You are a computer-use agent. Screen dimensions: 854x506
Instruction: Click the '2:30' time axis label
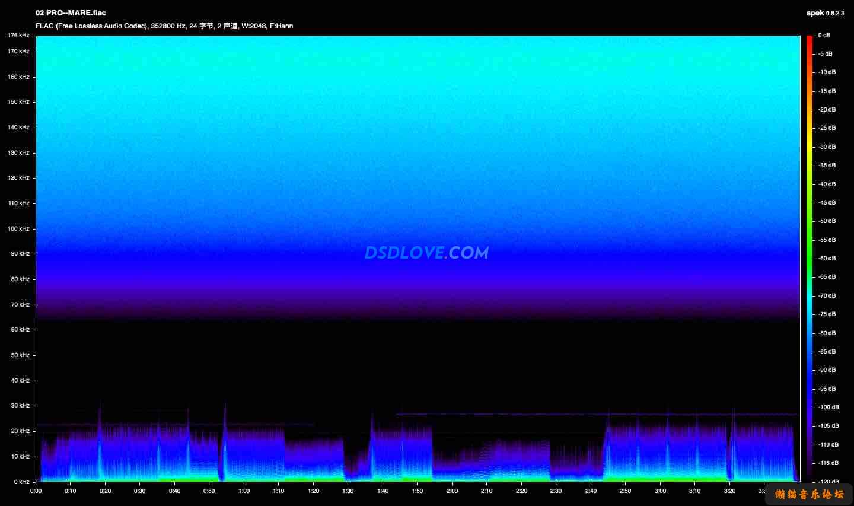tap(556, 491)
